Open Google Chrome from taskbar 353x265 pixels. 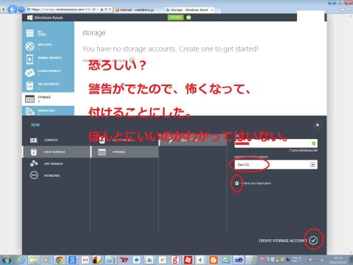click(60, 260)
